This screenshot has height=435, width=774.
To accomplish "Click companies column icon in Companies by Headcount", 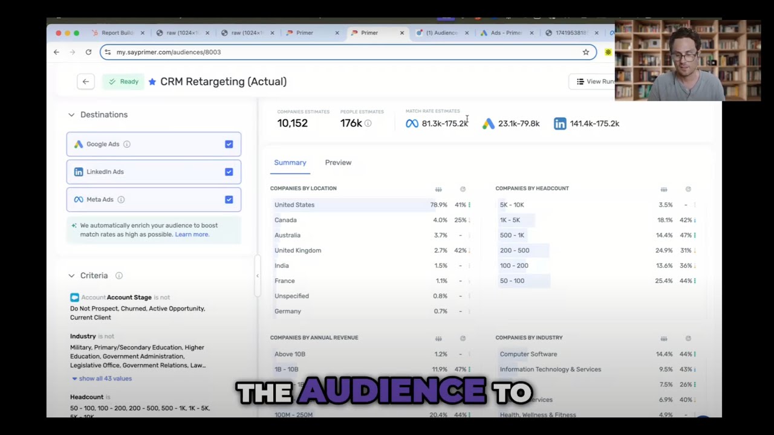I will [x=664, y=189].
